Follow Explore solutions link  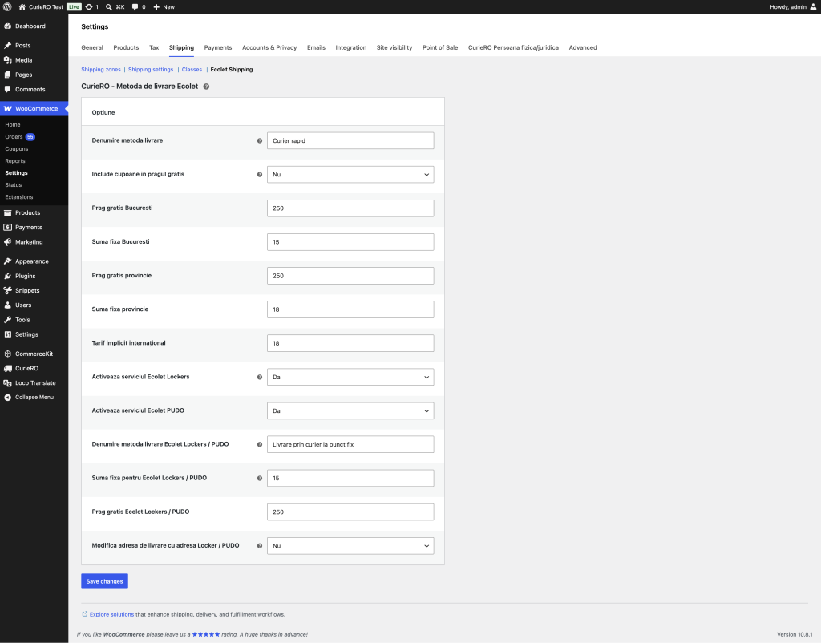111,614
